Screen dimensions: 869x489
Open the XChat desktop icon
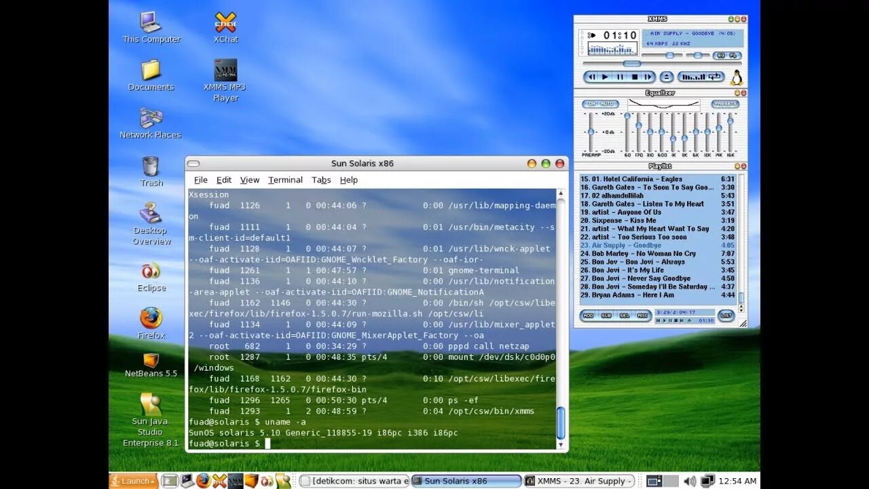click(x=225, y=28)
